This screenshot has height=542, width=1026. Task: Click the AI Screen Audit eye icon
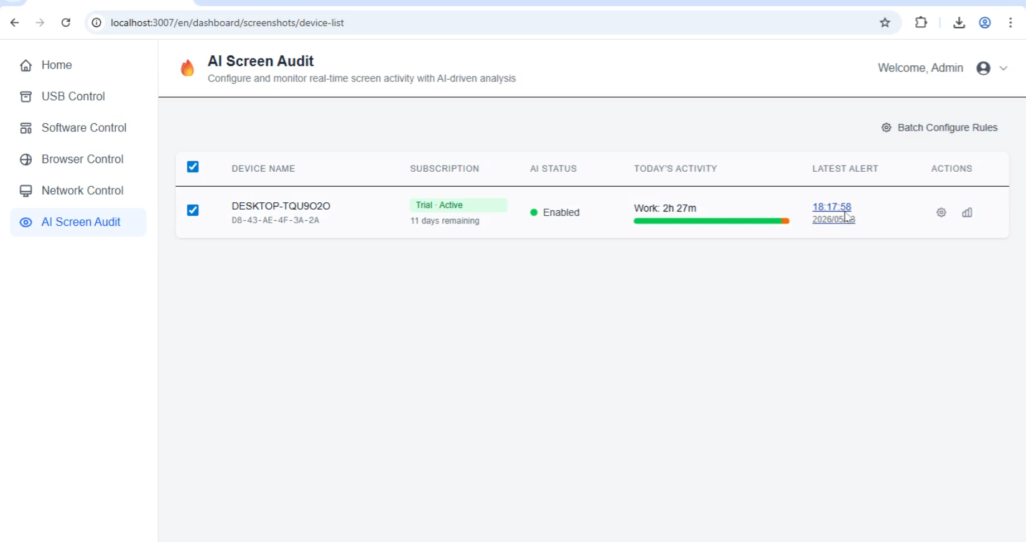pos(26,222)
